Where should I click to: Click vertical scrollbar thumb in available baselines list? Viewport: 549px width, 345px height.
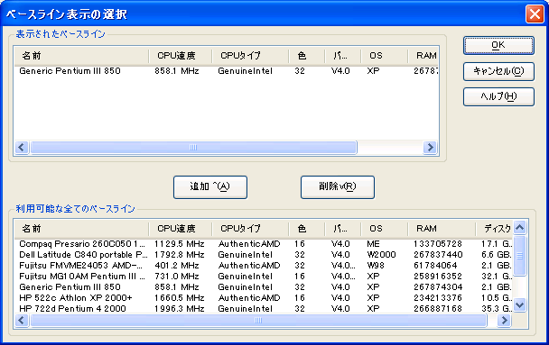tap(519, 256)
